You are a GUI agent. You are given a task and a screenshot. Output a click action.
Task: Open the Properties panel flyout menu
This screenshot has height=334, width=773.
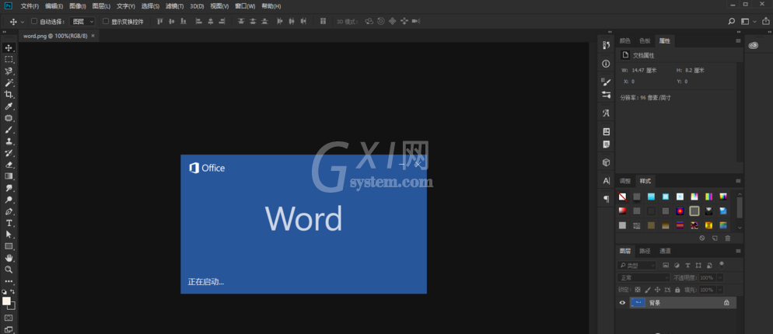[738, 41]
